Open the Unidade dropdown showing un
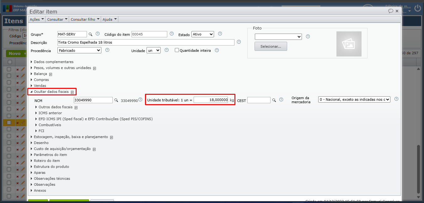 click(153, 50)
